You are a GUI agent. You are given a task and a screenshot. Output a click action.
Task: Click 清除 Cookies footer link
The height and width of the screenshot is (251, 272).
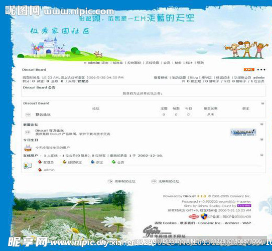point(166,223)
